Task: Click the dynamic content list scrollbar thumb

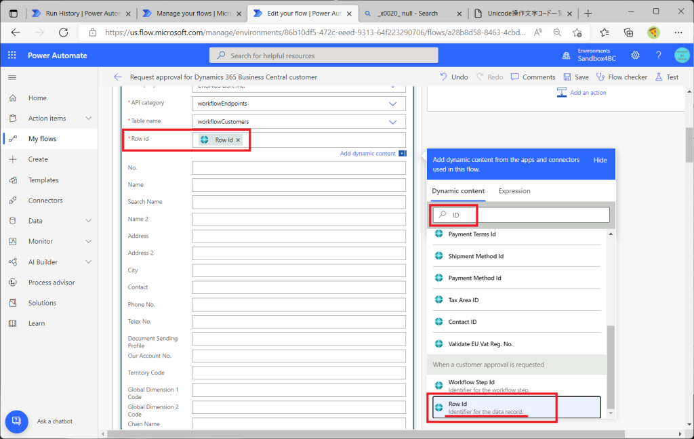Action: pos(611,367)
